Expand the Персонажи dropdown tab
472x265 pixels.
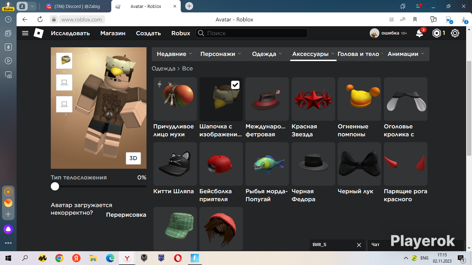pos(220,54)
